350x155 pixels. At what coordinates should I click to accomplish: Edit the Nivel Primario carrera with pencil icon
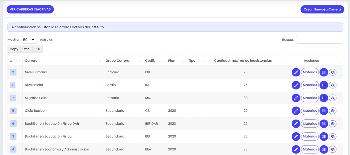(x=296, y=72)
